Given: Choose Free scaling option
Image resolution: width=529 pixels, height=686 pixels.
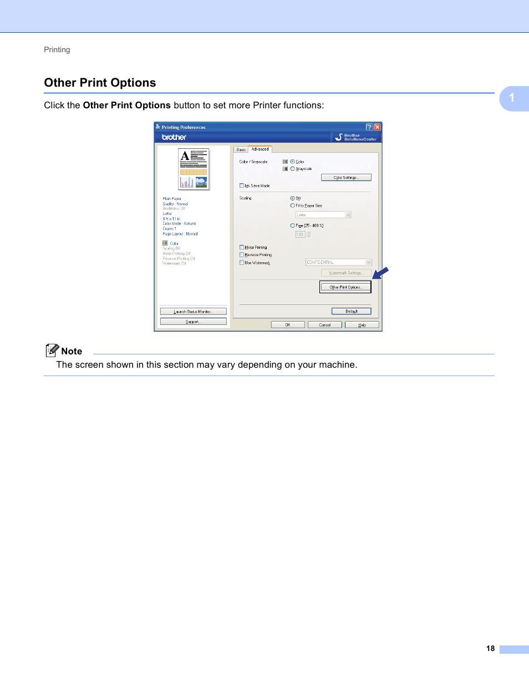Looking at the screenshot, I should pyautogui.click(x=292, y=226).
